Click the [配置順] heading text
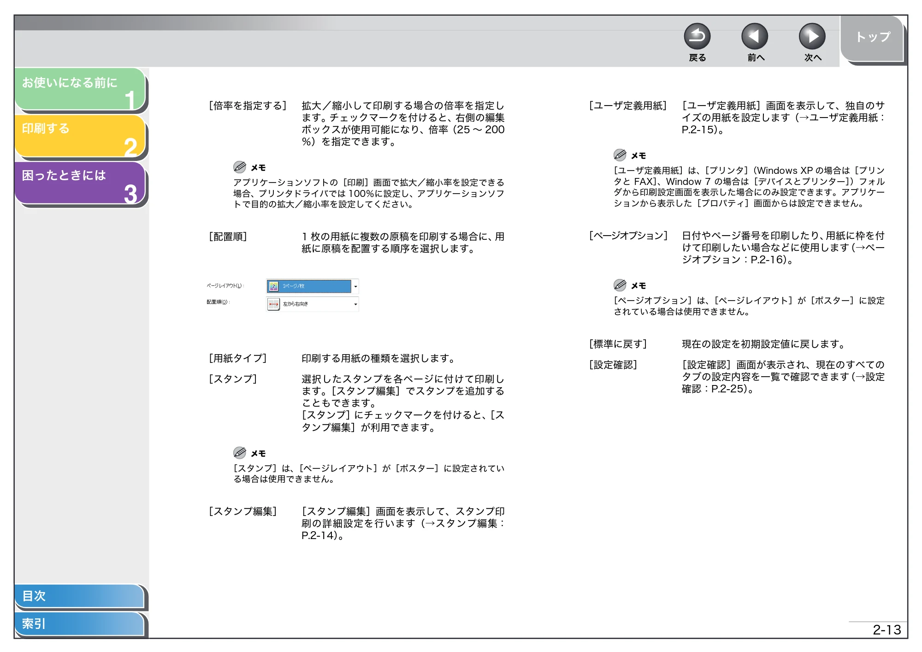The width and height of the screenshot is (922, 652). 228,237
